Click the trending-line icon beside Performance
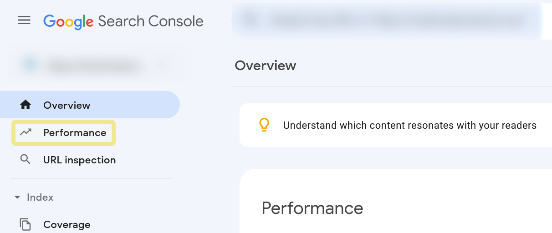552x233 pixels. point(26,132)
